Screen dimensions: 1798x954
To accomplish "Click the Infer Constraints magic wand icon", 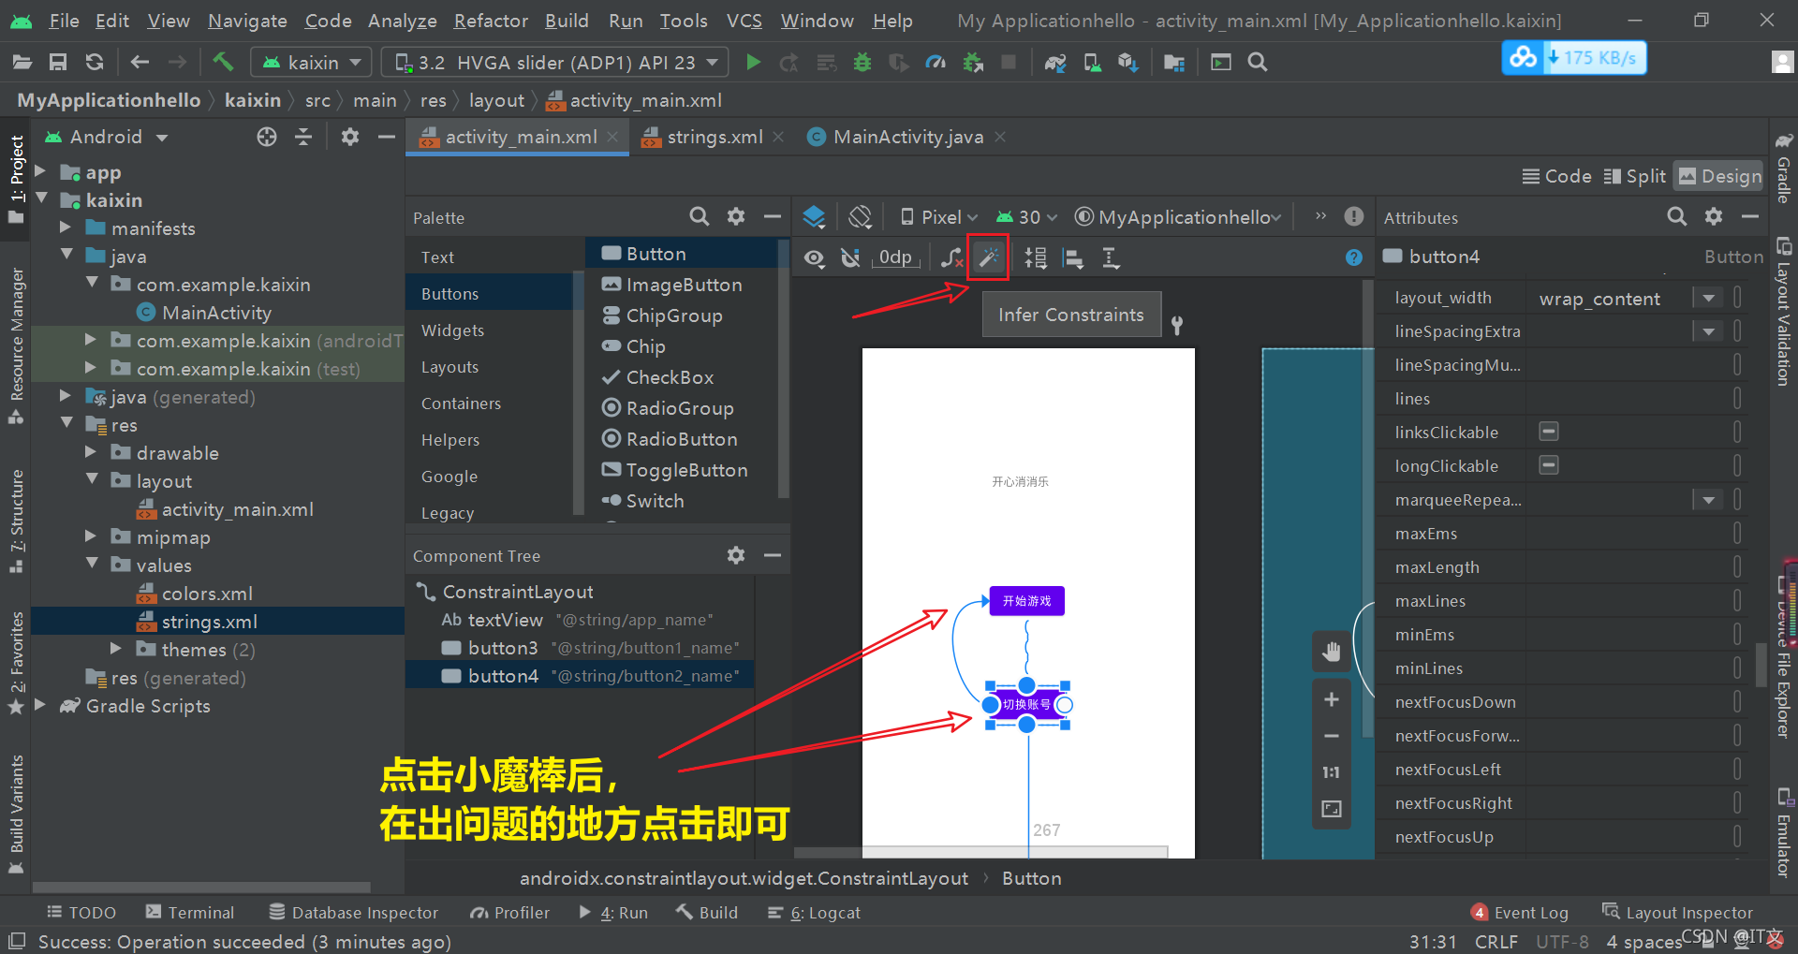I will click(x=989, y=257).
